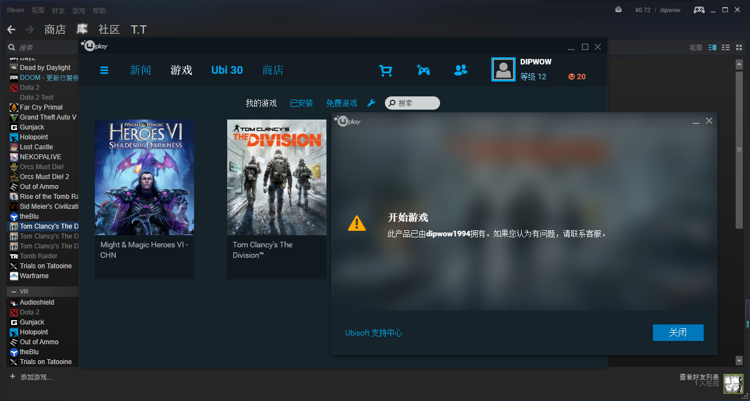This screenshot has height=401, width=750.
Task: Collapse the VR category in Steam library
Action: pos(14,291)
